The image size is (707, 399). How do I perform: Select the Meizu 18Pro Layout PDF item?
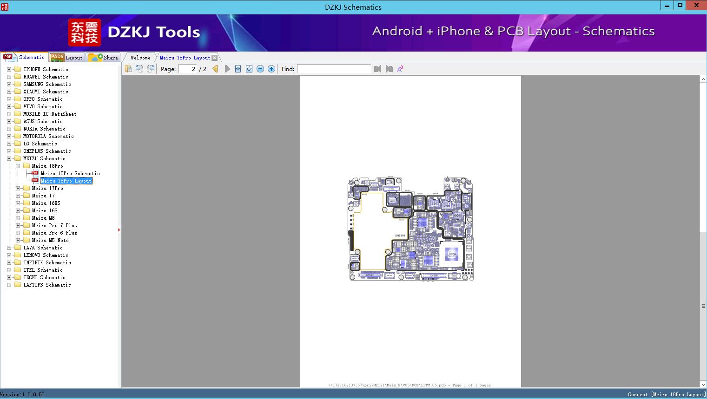66,181
